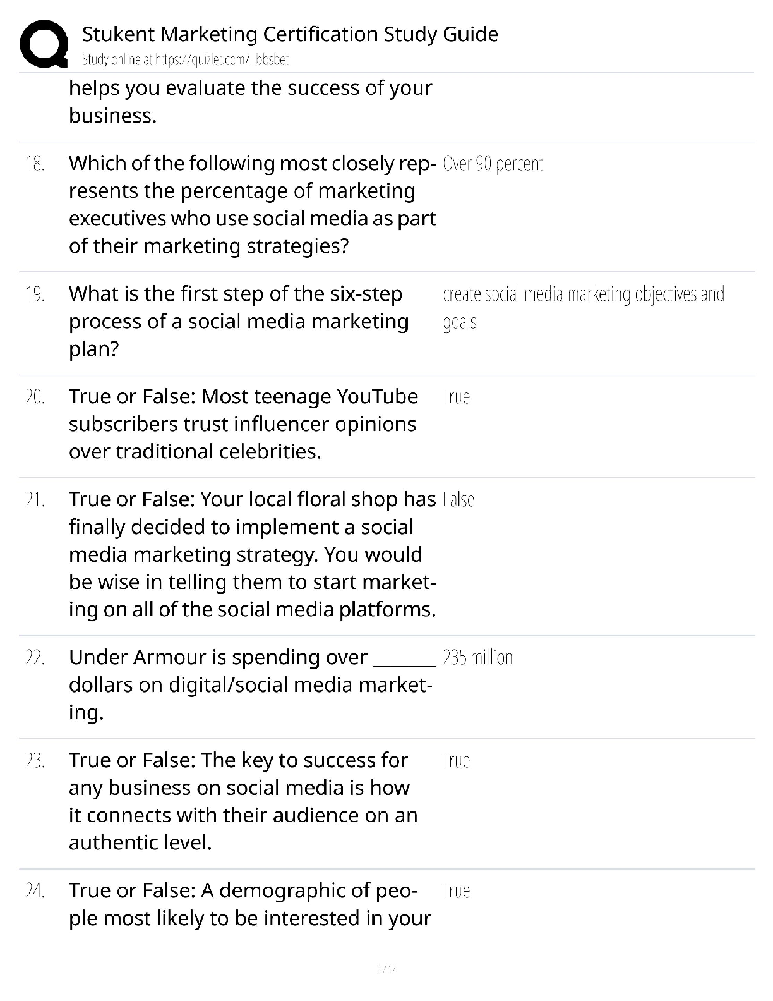Image resolution: width=773 pixels, height=1001 pixels.
Task: Click question number 19
Action: [35, 294]
